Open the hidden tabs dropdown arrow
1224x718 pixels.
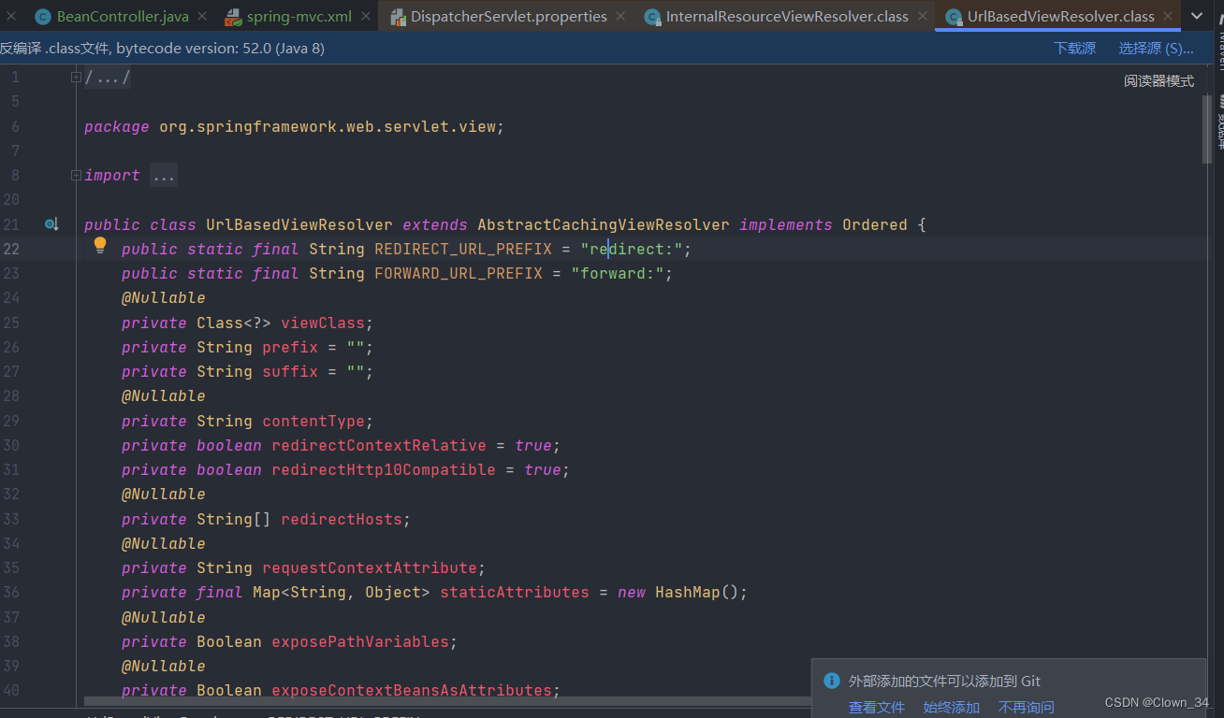coord(1197,16)
